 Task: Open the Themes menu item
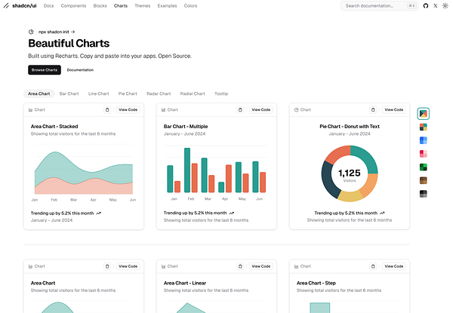click(143, 6)
